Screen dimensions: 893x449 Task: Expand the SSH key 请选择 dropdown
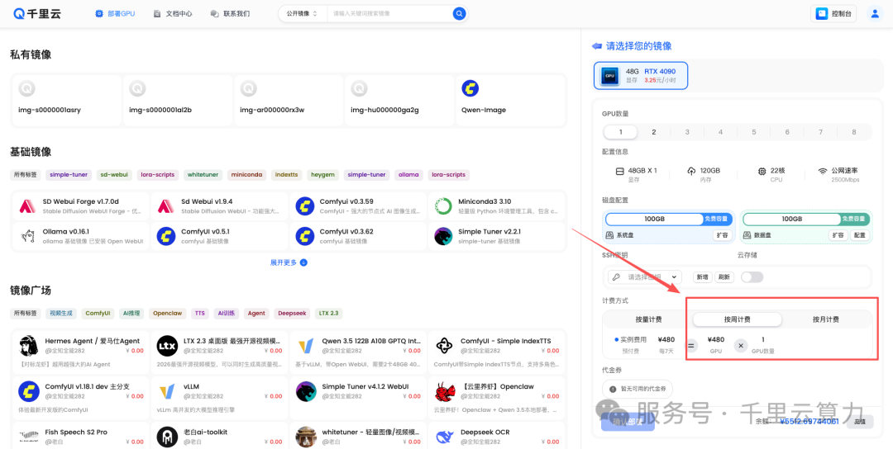[x=645, y=276]
